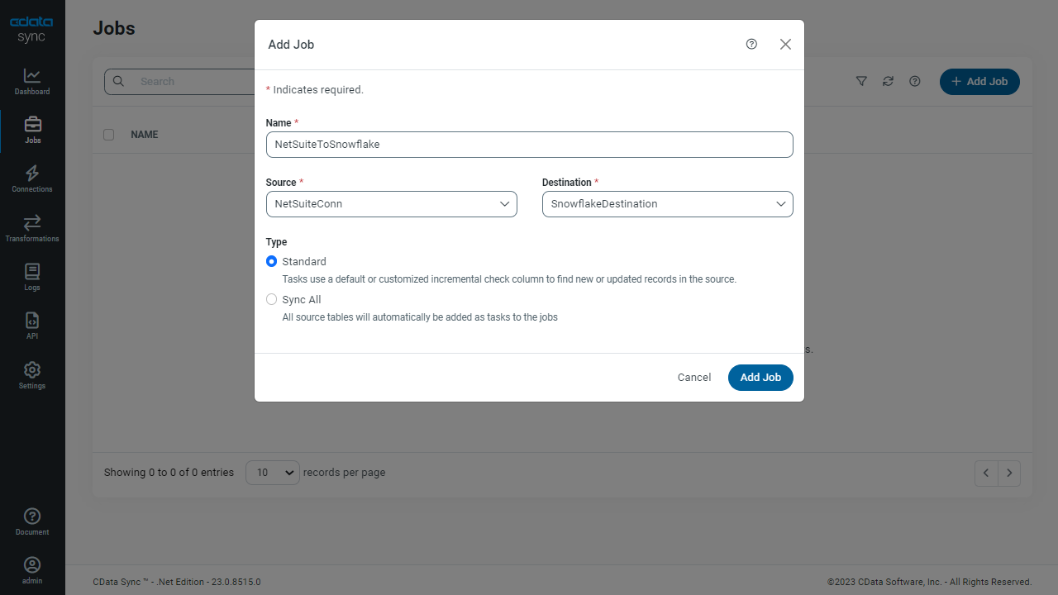1058x595 pixels.
Task: Open the admin user menu
Action: pyautogui.click(x=32, y=570)
